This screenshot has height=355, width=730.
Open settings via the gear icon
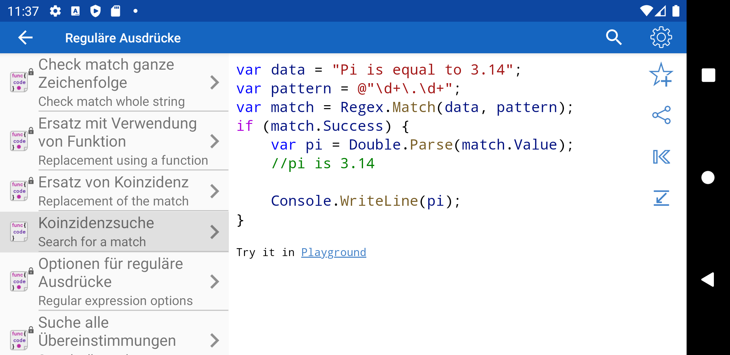point(661,37)
